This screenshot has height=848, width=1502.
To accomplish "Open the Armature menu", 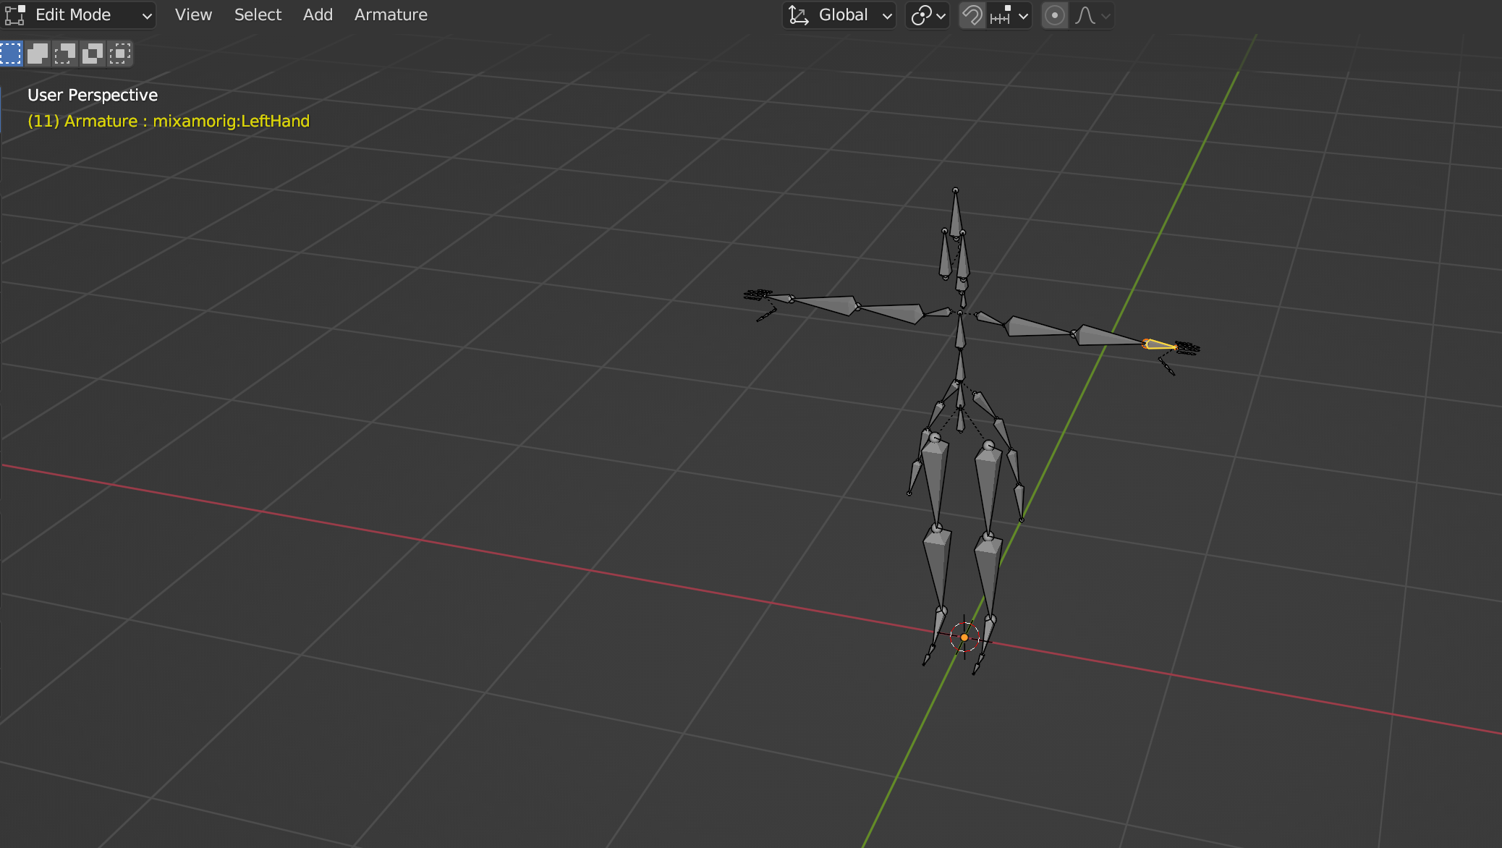I will [x=391, y=14].
